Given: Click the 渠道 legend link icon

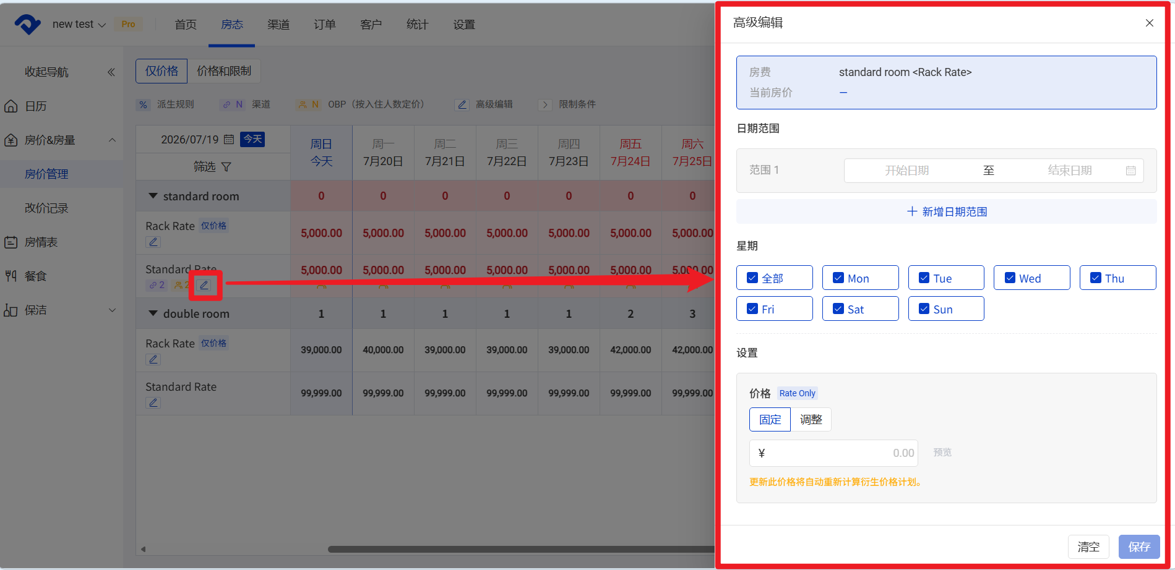Looking at the screenshot, I should [233, 104].
